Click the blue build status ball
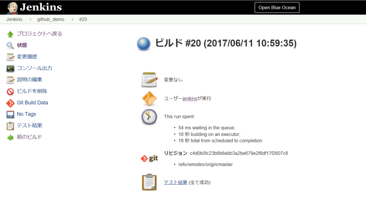366x199 pixels. [144, 44]
